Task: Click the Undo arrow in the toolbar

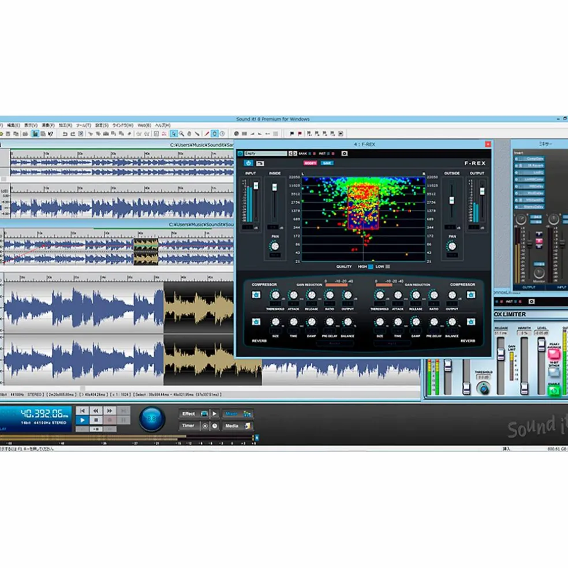Action: [x=65, y=134]
